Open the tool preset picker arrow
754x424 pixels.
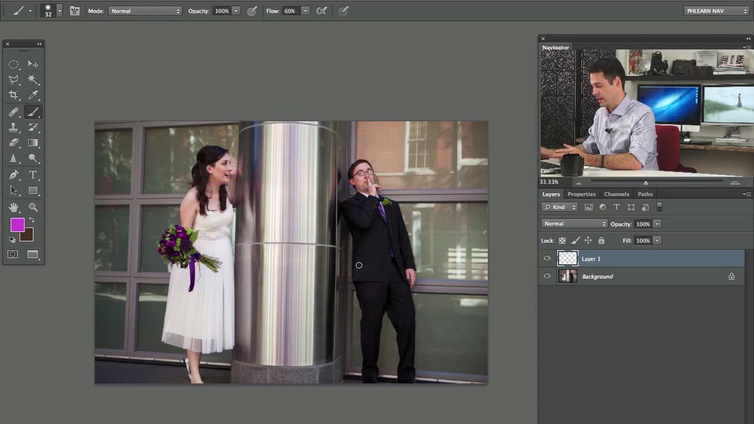(x=30, y=11)
